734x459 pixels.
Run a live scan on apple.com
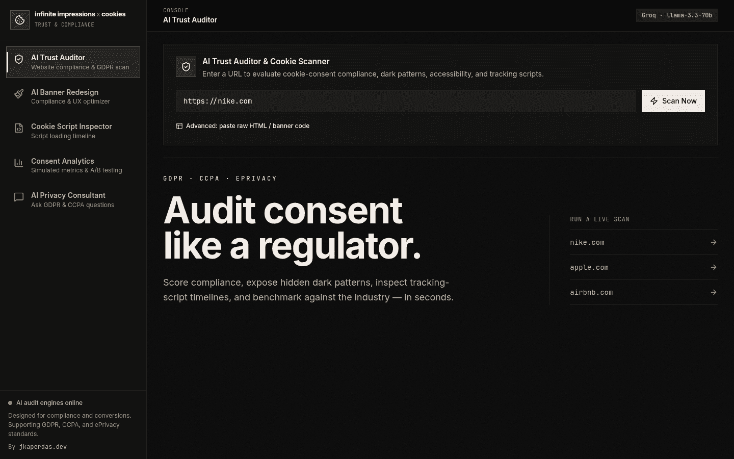pyautogui.click(x=643, y=267)
